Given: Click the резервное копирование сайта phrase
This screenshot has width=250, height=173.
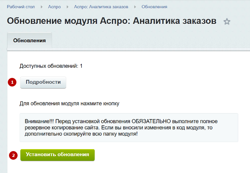Looking at the screenshot, I should [62, 128].
